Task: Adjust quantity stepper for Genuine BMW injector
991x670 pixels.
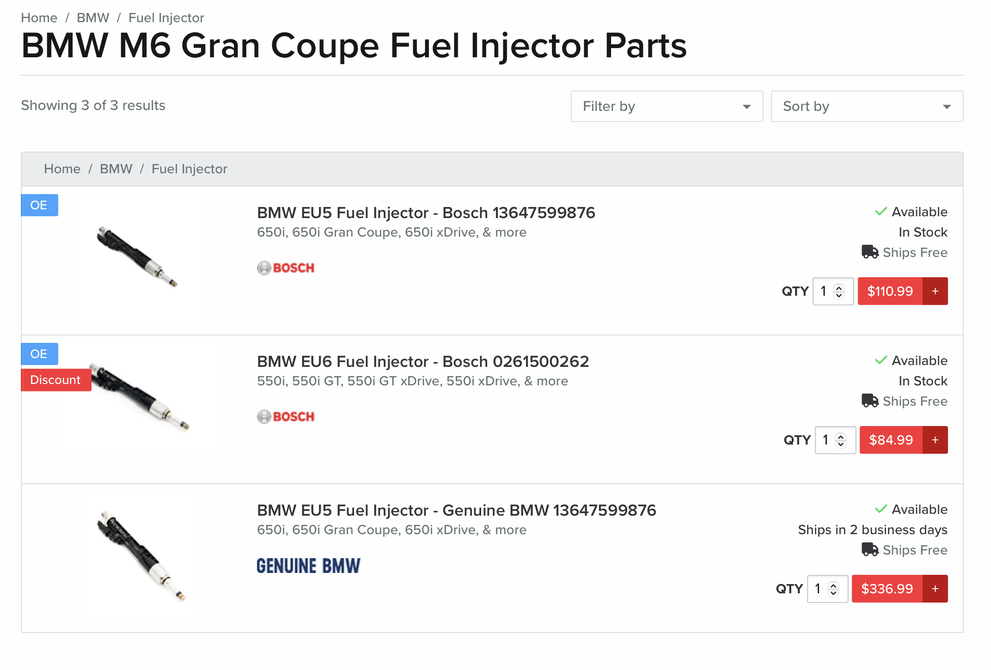Action: pos(833,589)
